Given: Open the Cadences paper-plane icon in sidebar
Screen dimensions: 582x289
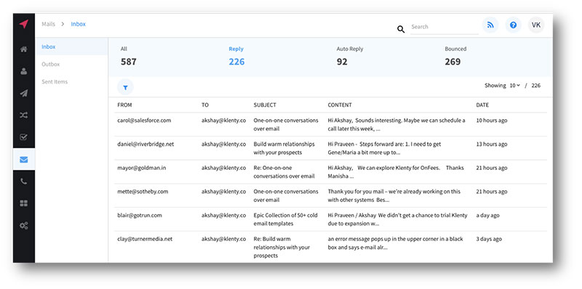Looking at the screenshot, I should pos(24,94).
